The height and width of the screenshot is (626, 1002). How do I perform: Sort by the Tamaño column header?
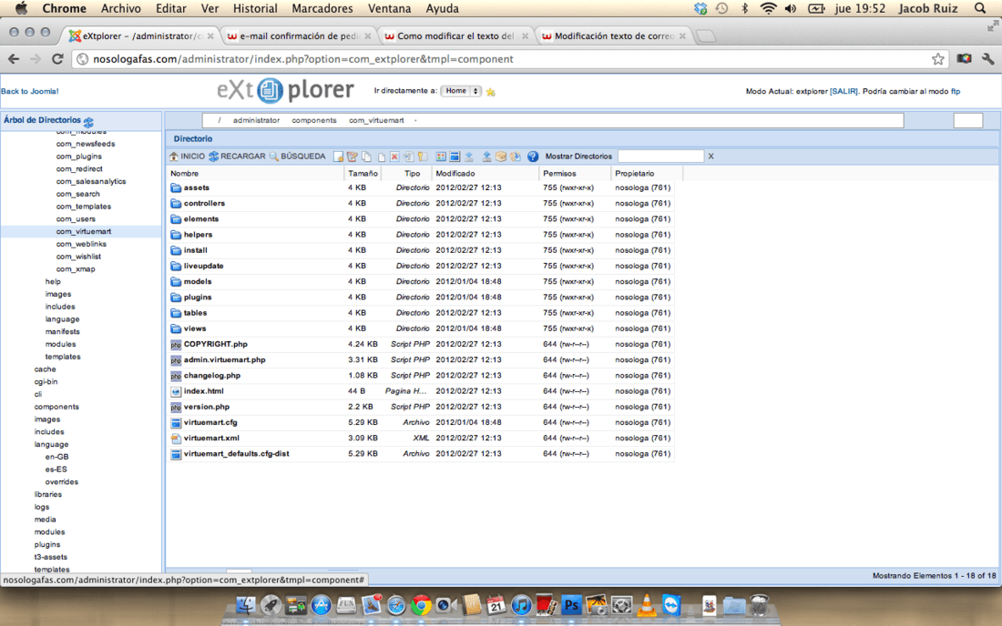coord(363,174)
